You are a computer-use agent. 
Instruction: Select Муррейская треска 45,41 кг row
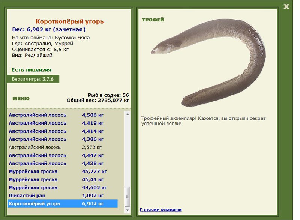point(63,179)
